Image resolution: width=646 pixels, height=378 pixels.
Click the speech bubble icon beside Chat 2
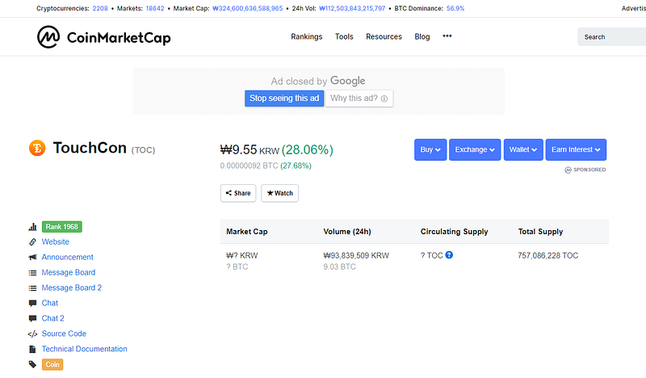32,318
